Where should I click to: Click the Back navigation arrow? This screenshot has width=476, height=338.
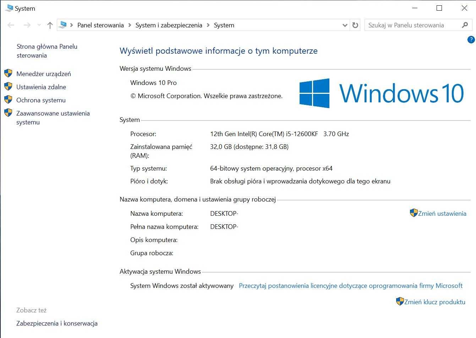tap(11, 25)
